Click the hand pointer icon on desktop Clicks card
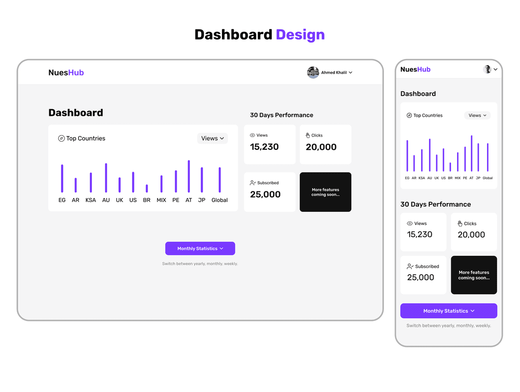Viewport: 520px width, 392px height. (308, 135)
